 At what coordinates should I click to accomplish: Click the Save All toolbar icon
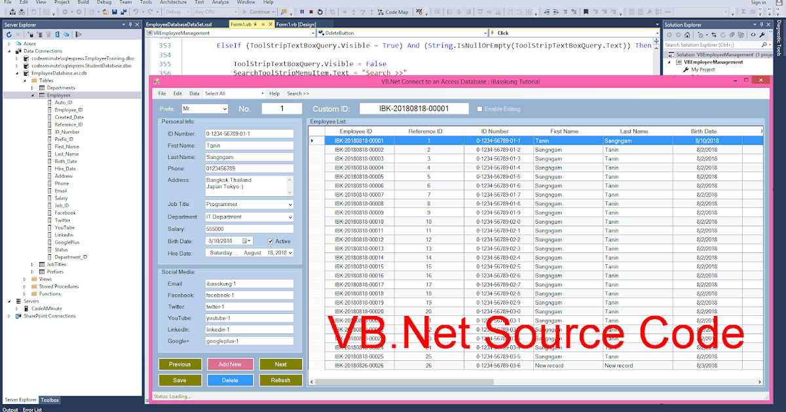coord(124,10)
